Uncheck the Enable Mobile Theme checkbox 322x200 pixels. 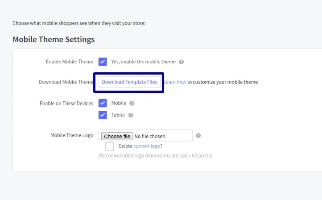click(x=103, y=62)
